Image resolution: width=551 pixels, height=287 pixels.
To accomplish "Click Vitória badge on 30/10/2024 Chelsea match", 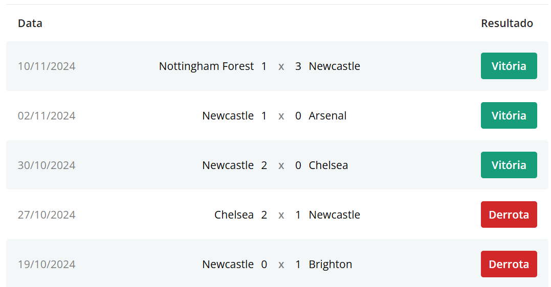I will [509, 165].
